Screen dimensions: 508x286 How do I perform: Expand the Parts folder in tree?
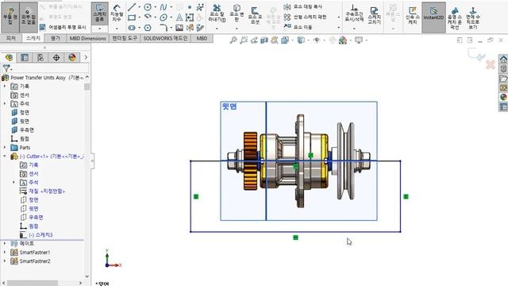coord(5,148)
